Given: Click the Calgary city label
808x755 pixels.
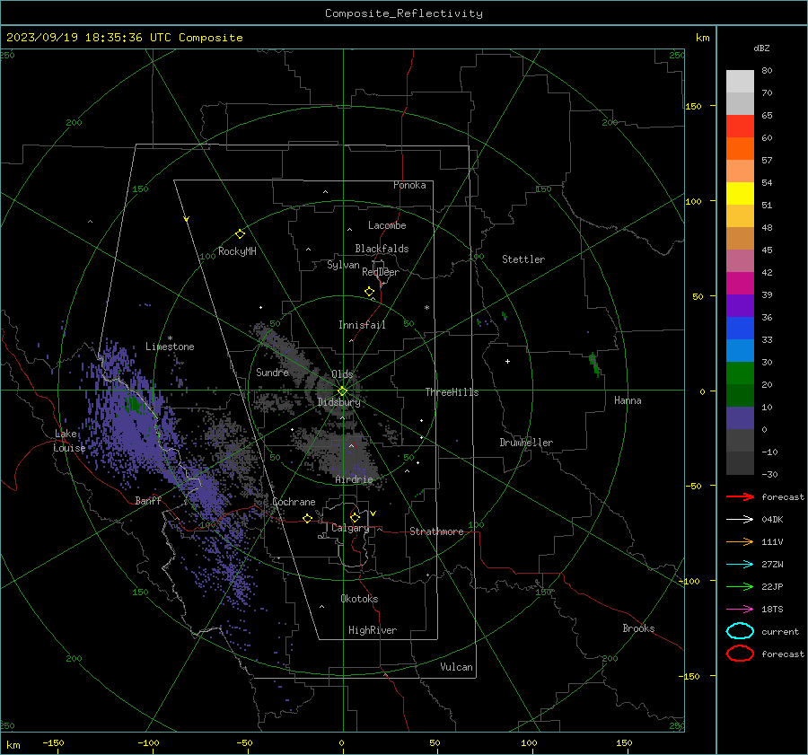Looking at the screenshot, I should [x=350, y=528].
